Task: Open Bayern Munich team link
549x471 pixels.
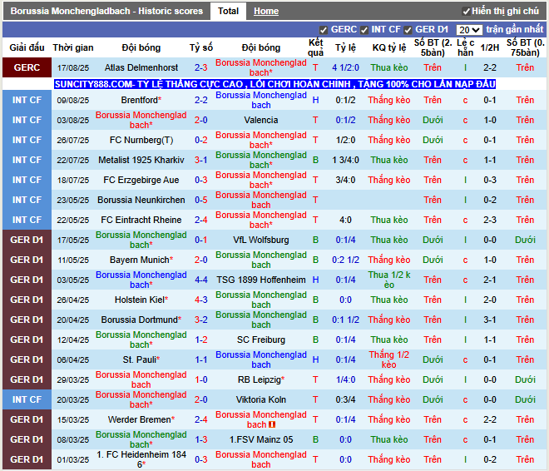Action: pyautogui.click(x=141, y=260)
